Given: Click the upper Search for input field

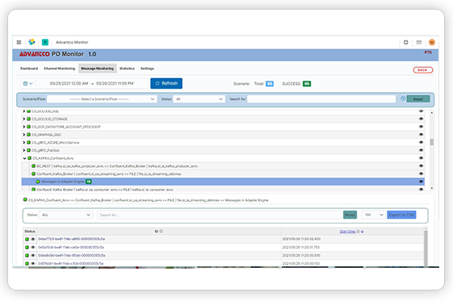Looking at the screenshot, I should click(321, 99).
